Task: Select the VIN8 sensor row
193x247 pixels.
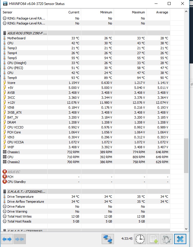Action: point(86,107)
